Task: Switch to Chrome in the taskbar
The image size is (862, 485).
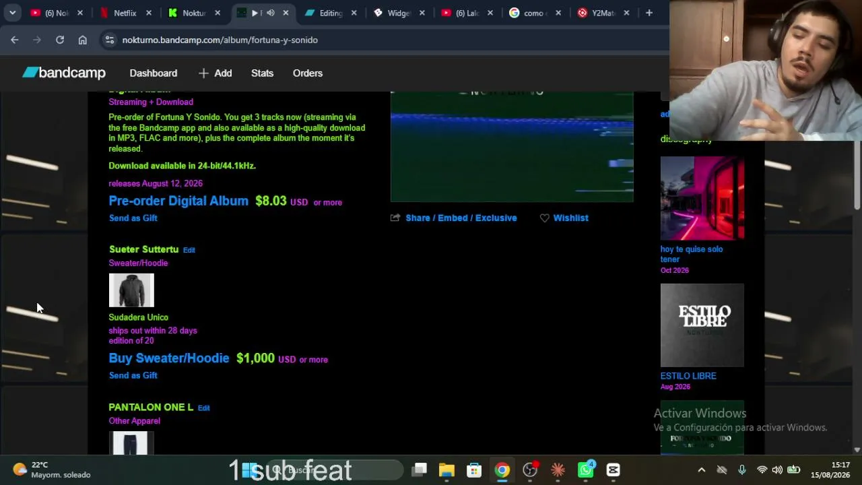Action: click(502, 470)
